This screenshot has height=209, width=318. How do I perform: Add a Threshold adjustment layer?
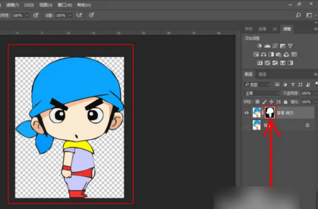pos(275,63)
